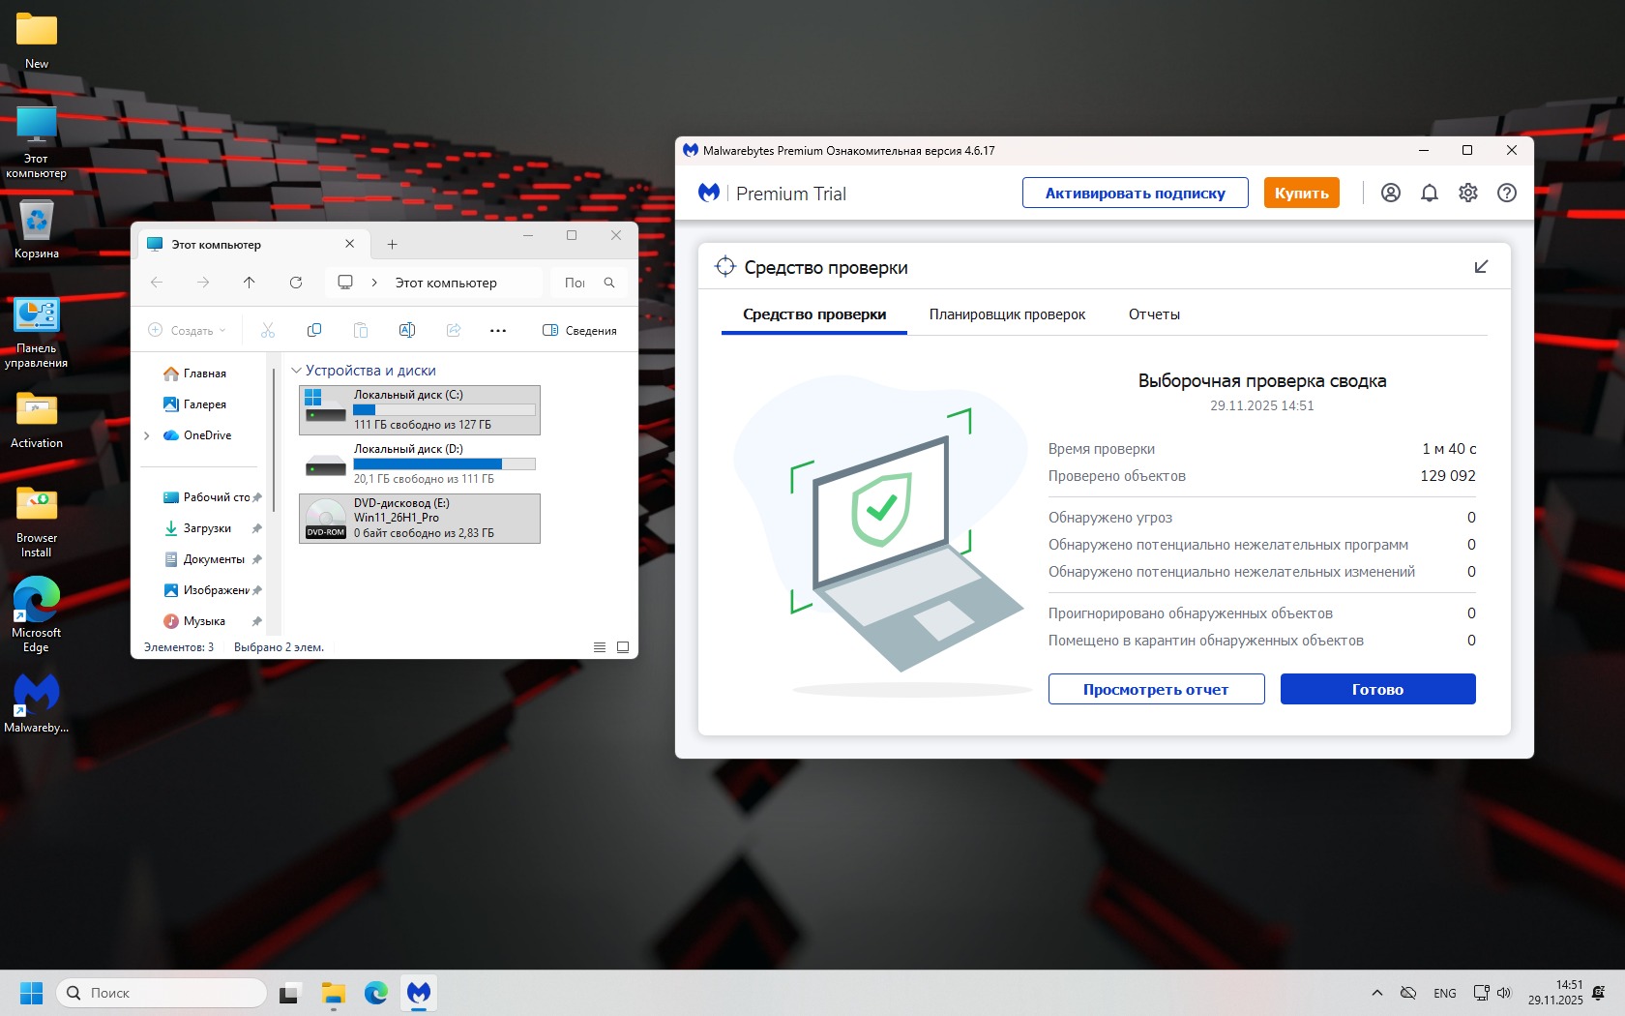Screen dimensions: 1625x1016
Task: Open the Malwarebytes help question mark
Action: tap(1506, 193)
